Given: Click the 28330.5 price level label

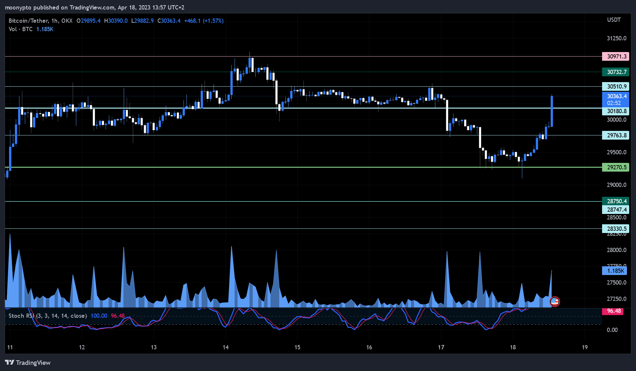Looking at the screenshot, I should [616, 229].
